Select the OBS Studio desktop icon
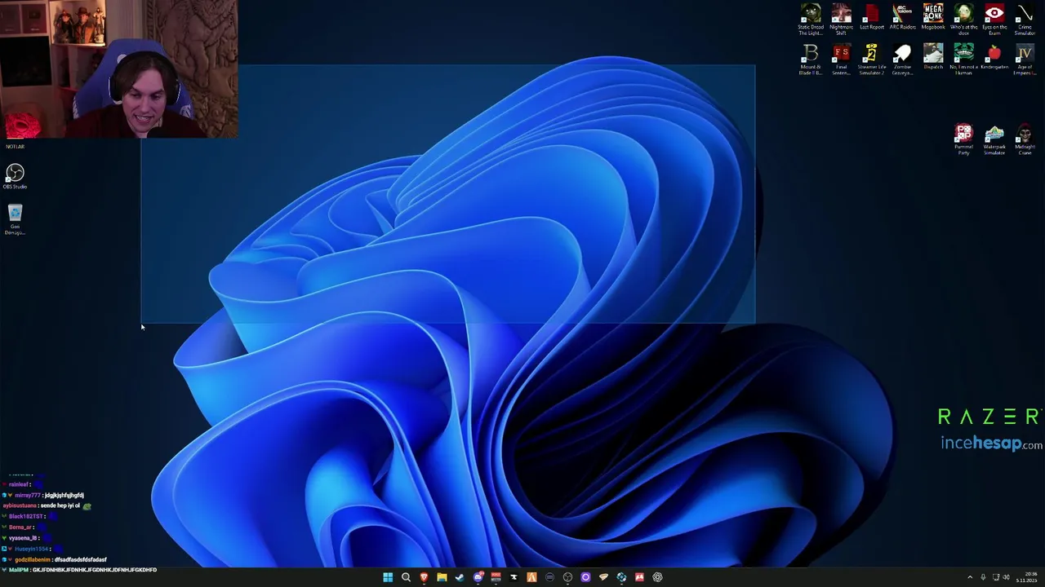Image resolution: width=1045 pixels, height=587 pixels. click(15, 176)
